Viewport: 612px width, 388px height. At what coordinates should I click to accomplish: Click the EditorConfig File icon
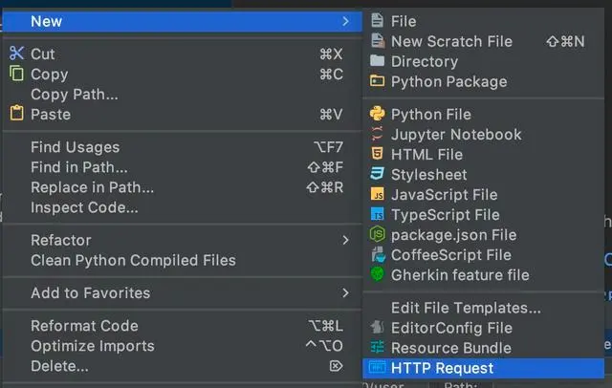pyautogui.click(x=378, y=327)
